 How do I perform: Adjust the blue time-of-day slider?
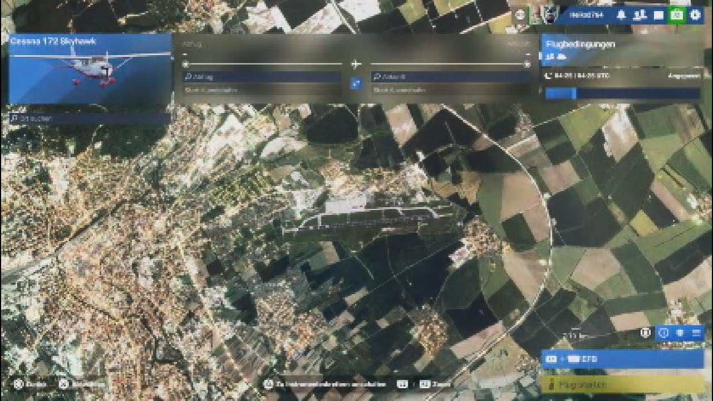click(x=622, y=93)
